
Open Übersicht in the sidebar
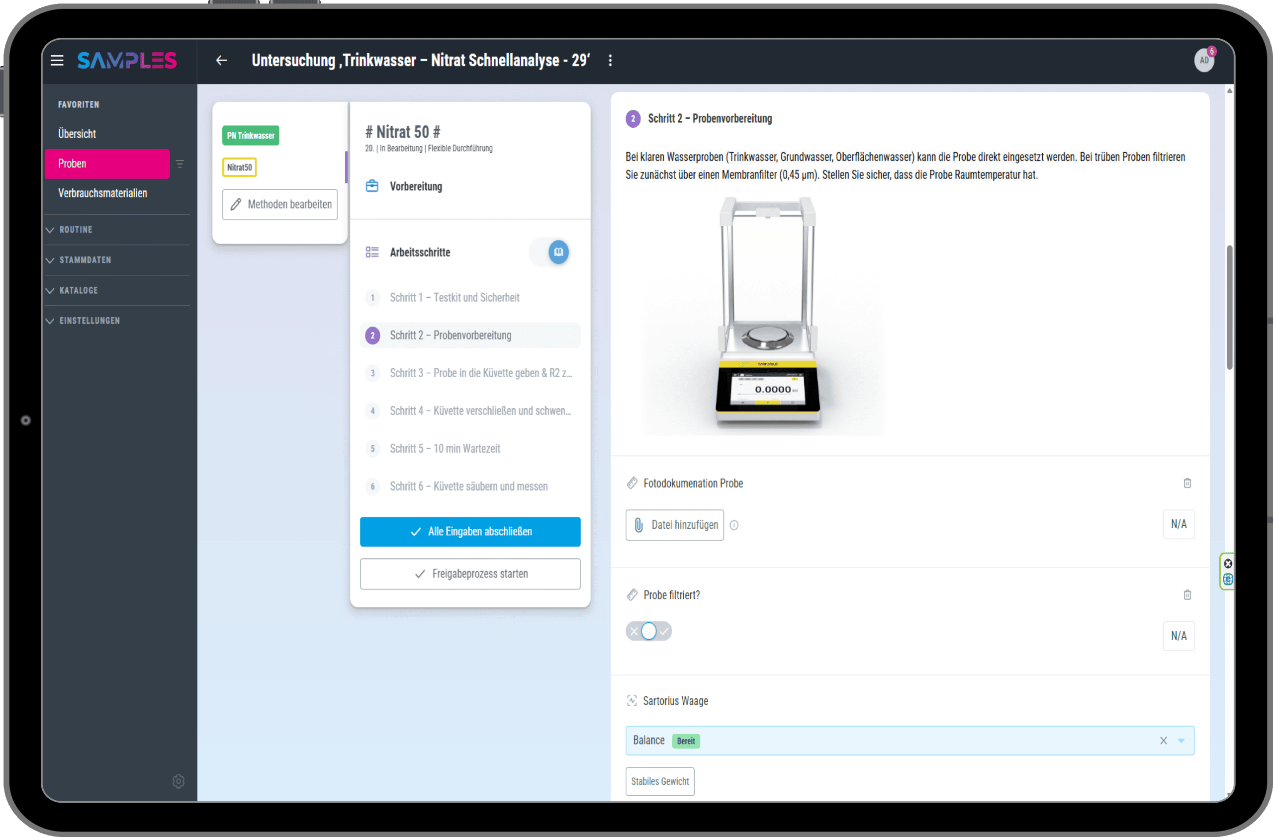77,134
